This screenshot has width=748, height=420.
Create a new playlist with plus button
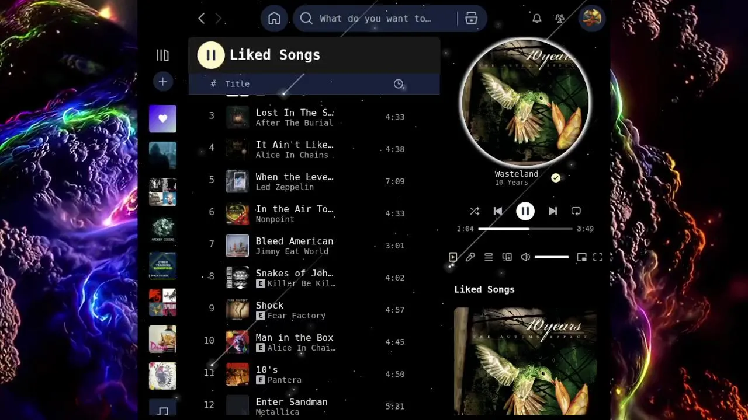(x=162, y=81)
